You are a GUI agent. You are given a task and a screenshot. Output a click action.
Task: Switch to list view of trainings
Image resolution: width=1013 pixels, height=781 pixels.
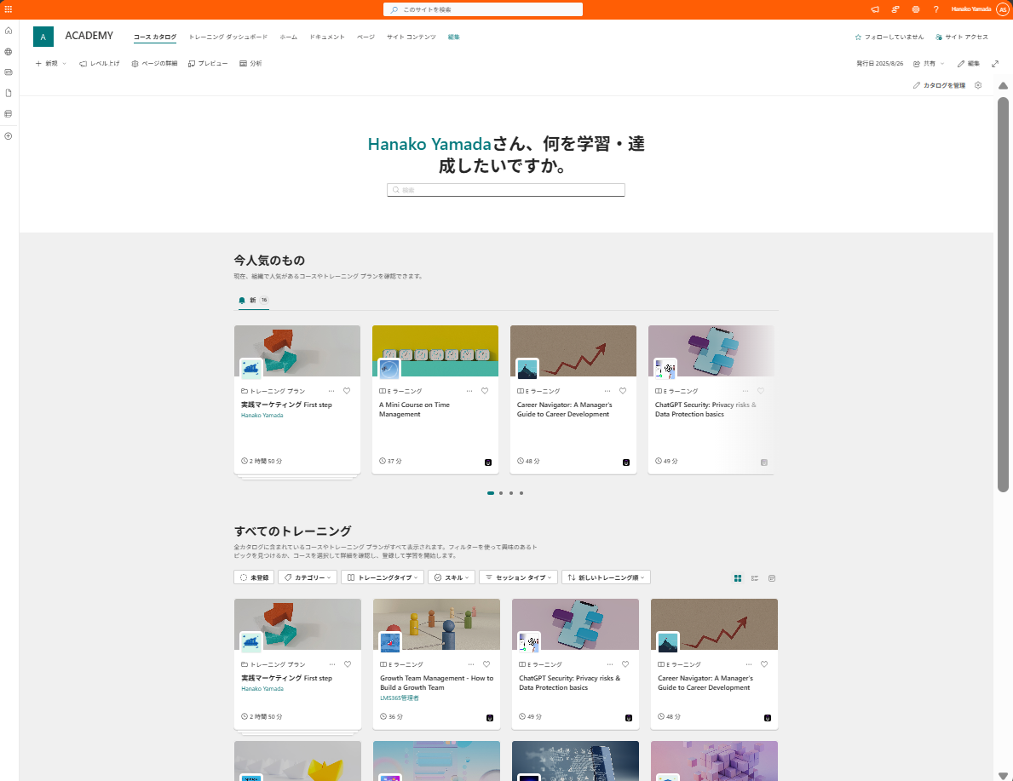pos(755,578)
